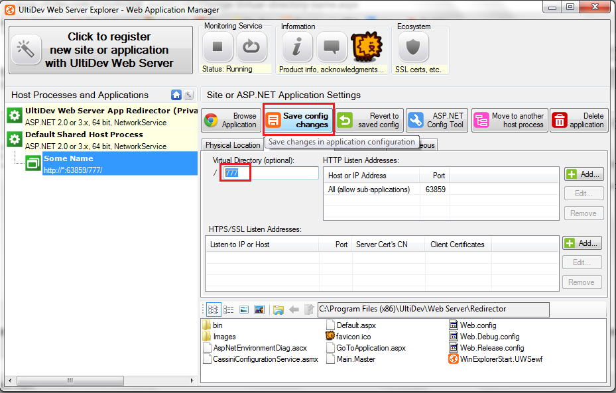This screenshot has height=393, width=616.
Task: Select Default.aspx file
Action: (351, 325)
